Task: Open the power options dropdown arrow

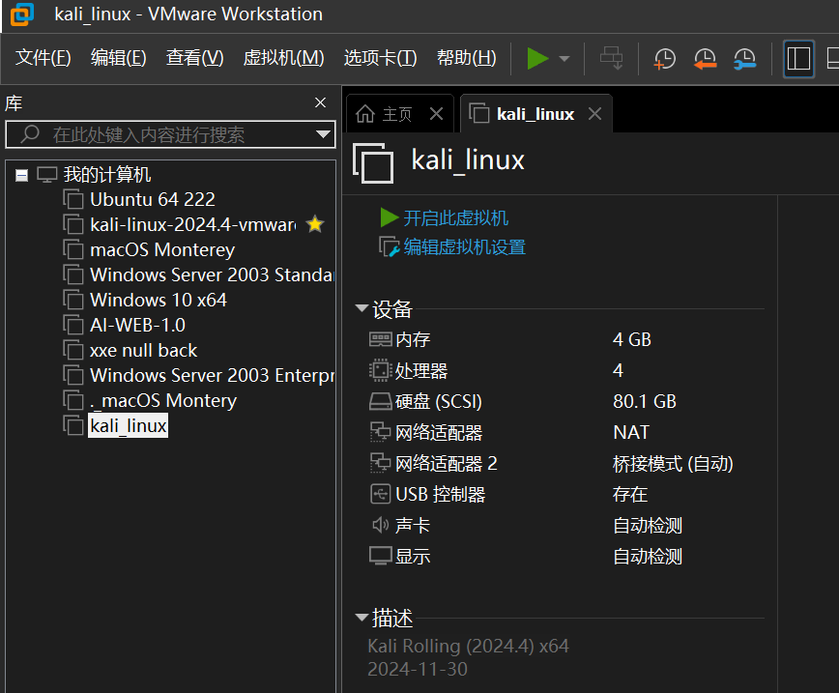Action: click(x=564, y=58)
